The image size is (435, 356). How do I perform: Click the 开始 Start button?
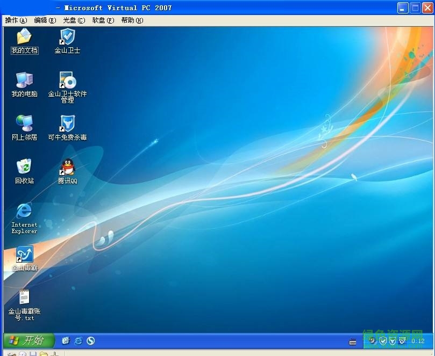click(x=27, y=340)
